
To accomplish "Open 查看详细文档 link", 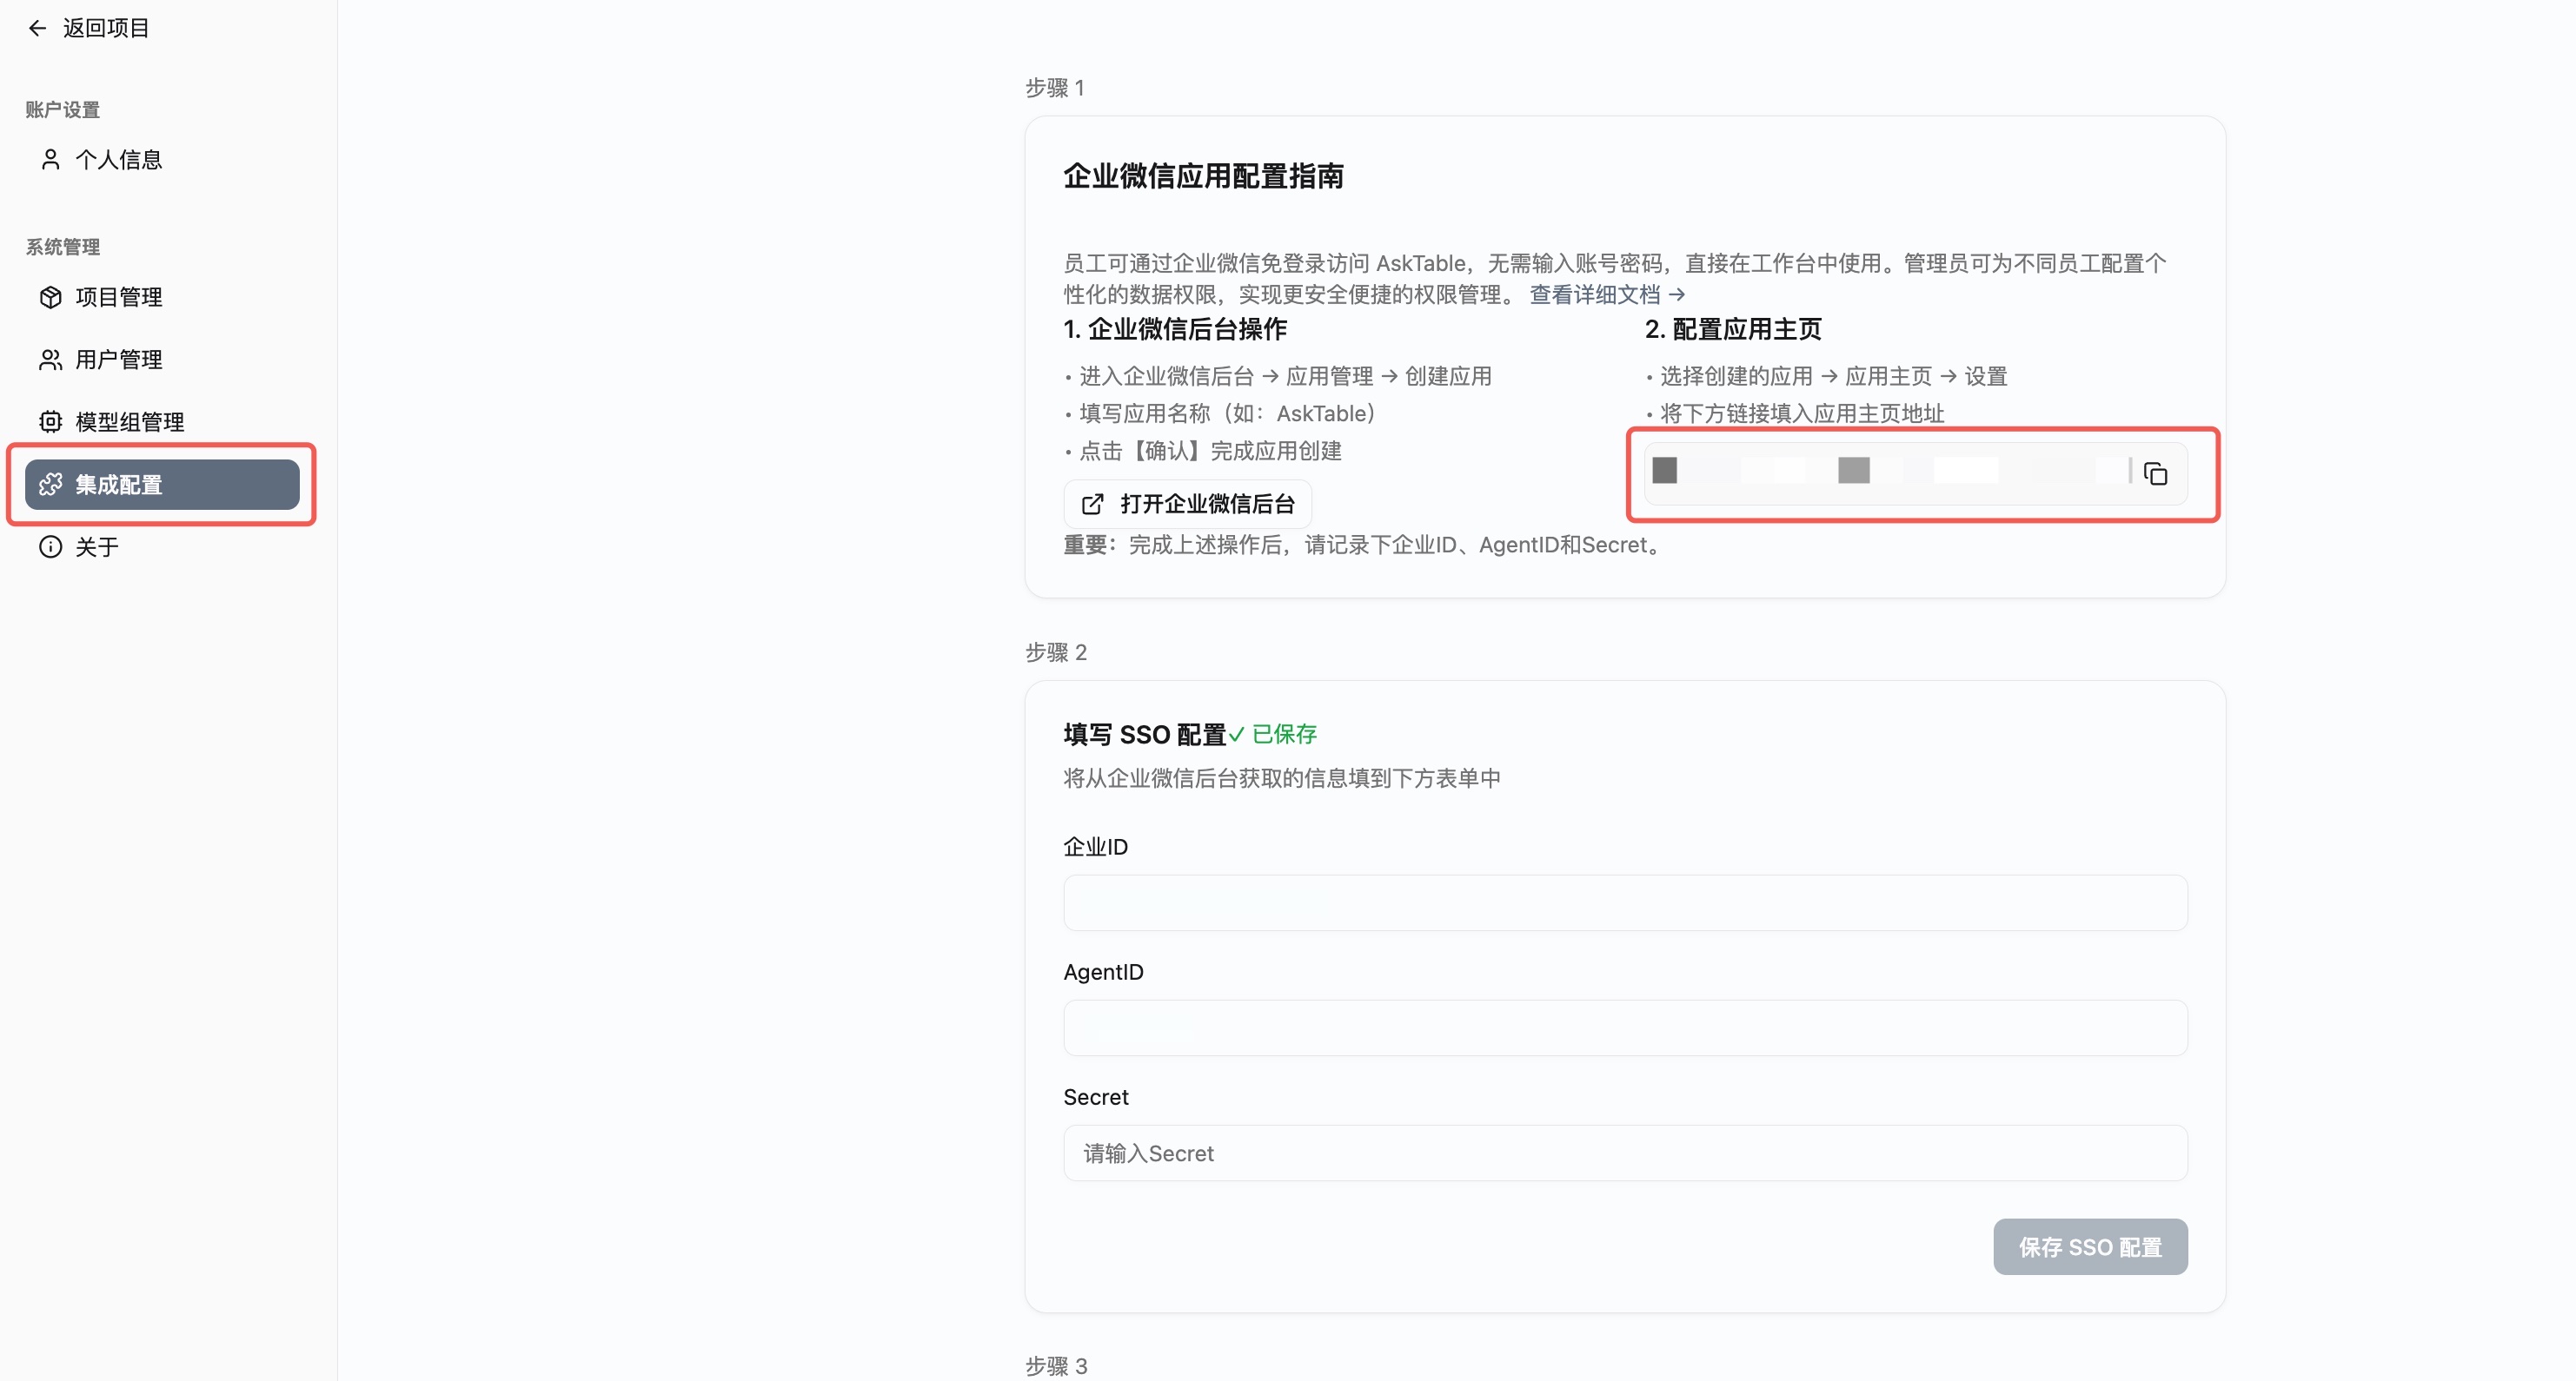I will (1606, 294).
